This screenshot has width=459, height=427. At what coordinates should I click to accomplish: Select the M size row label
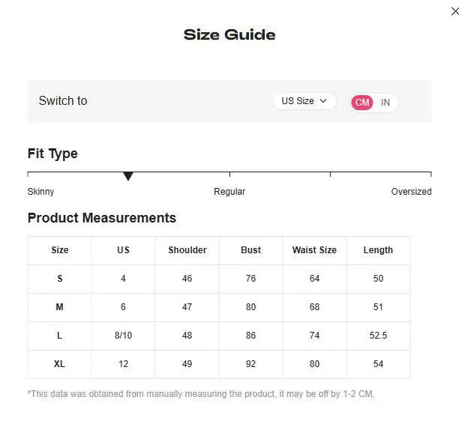click(60, 307)
